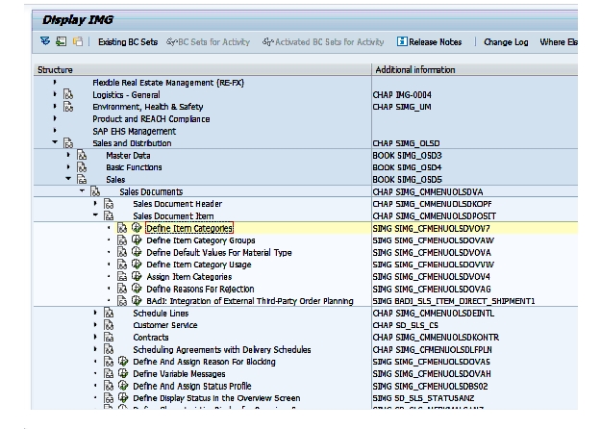Image resolution: width=601 pixels, height=429 pixels.
Task: Click the third toolbar icon with orange page
Action: point(78,41)
